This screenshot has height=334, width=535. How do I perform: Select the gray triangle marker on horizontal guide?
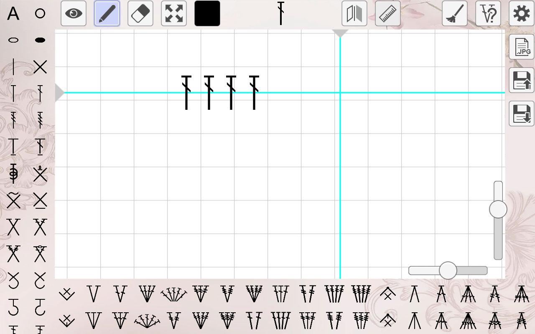pos(60,93)
